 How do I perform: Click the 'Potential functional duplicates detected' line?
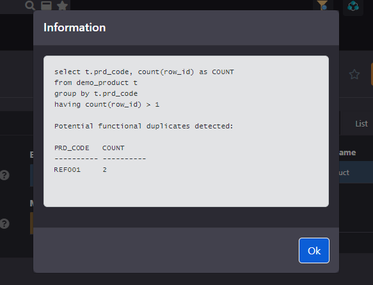(144, 126)
